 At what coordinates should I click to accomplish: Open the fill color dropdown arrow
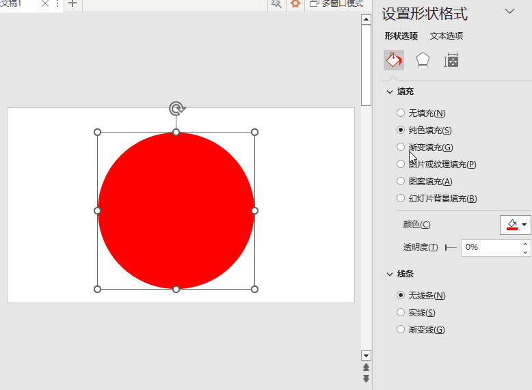coord(524,224)
